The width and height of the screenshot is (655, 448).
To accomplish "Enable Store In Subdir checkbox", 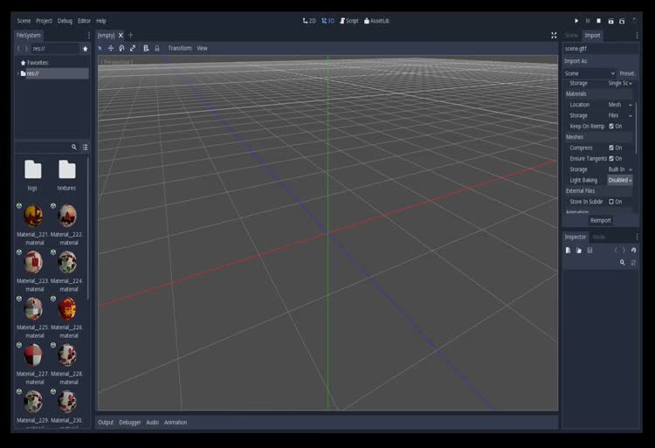I will (611, 202).
